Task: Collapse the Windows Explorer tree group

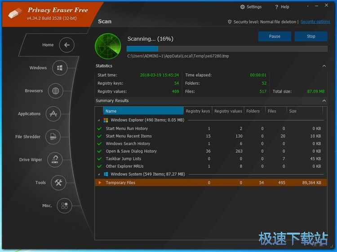Action: [99, 120]
